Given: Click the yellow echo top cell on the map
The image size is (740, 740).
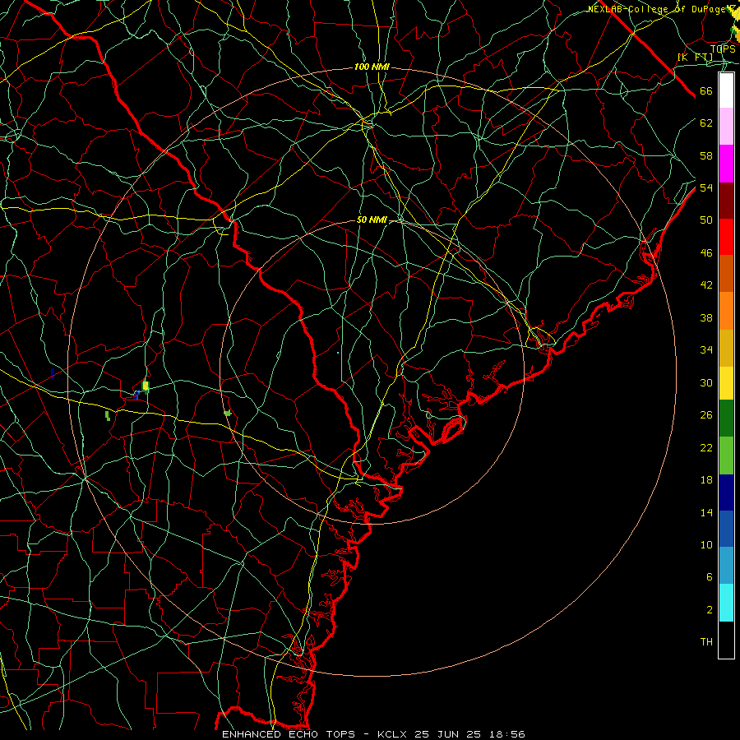Looking at the screenshot, I should pos(146,386).
